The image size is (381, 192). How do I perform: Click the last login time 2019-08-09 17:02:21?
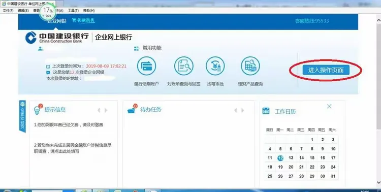106,66
